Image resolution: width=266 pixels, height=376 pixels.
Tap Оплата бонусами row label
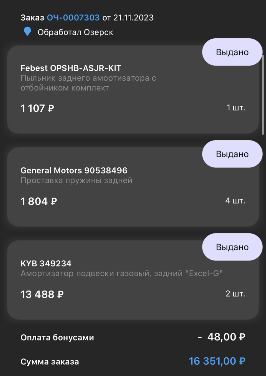click(x=57, y=338)
